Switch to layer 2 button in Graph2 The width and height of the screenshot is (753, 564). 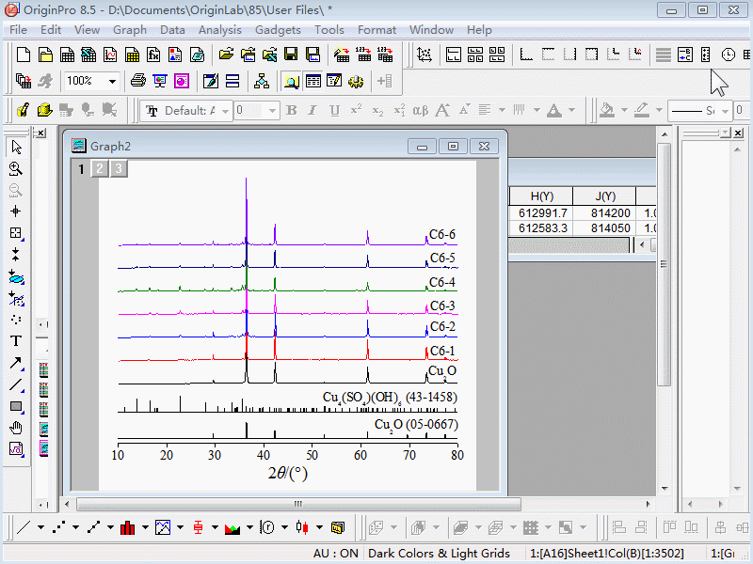(x=100, y=169)
